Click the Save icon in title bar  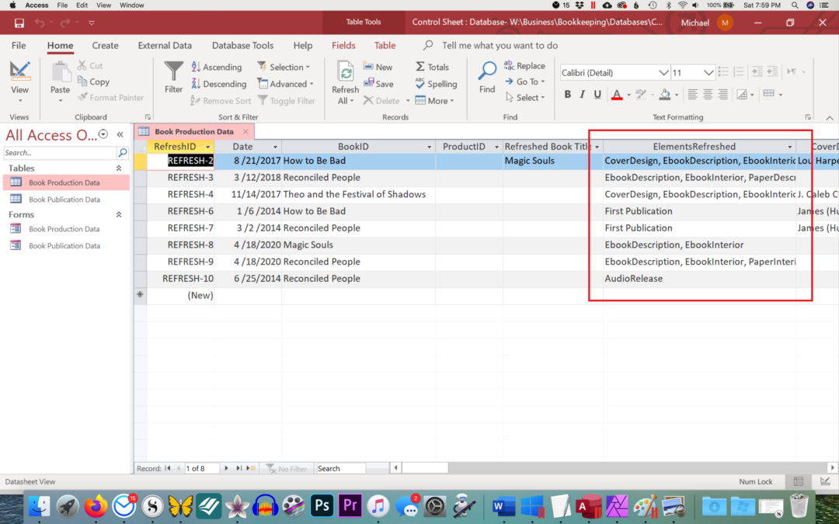pyautogui.click(x=19, y=23)
